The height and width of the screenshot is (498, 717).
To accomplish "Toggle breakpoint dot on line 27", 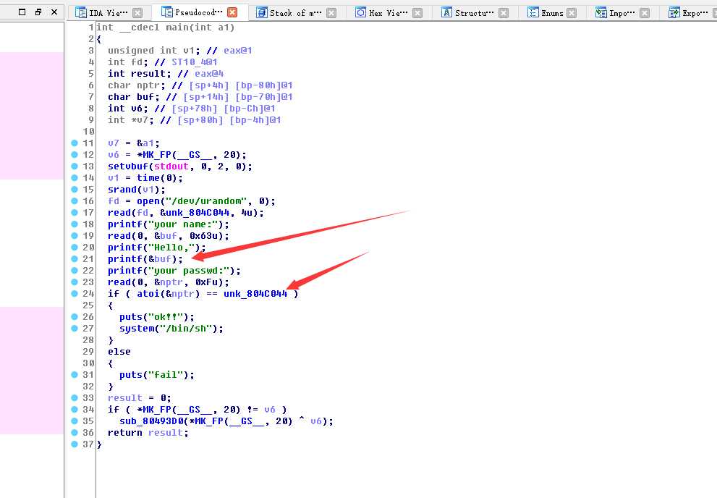I will [x=75, y=329].
